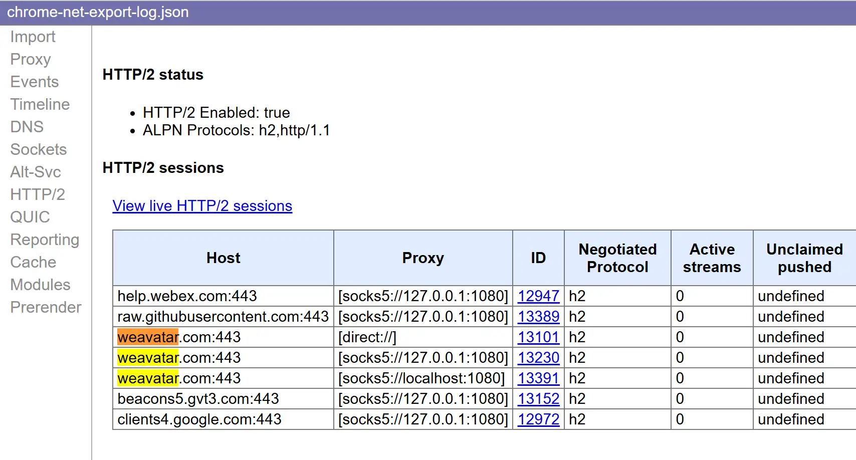This screenshot has width=856, height=460.
Task: Open the Import section in sidebar
Action: pos(33,37)
